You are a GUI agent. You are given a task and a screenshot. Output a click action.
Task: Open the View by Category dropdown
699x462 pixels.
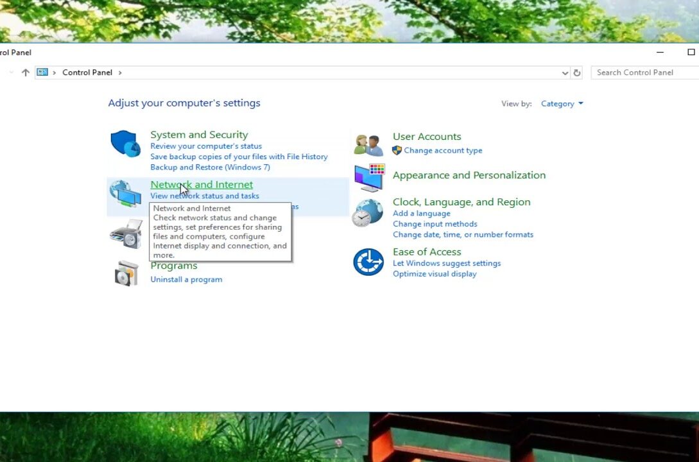click(x=562, y=104)
